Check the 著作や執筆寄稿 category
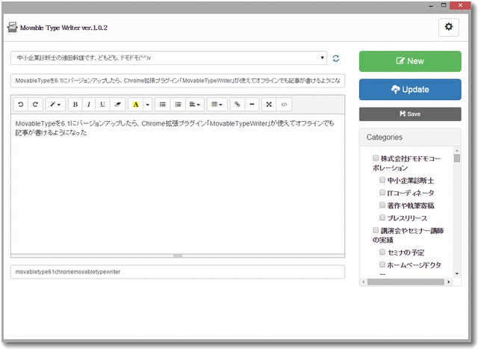 (x=382, y=205)
